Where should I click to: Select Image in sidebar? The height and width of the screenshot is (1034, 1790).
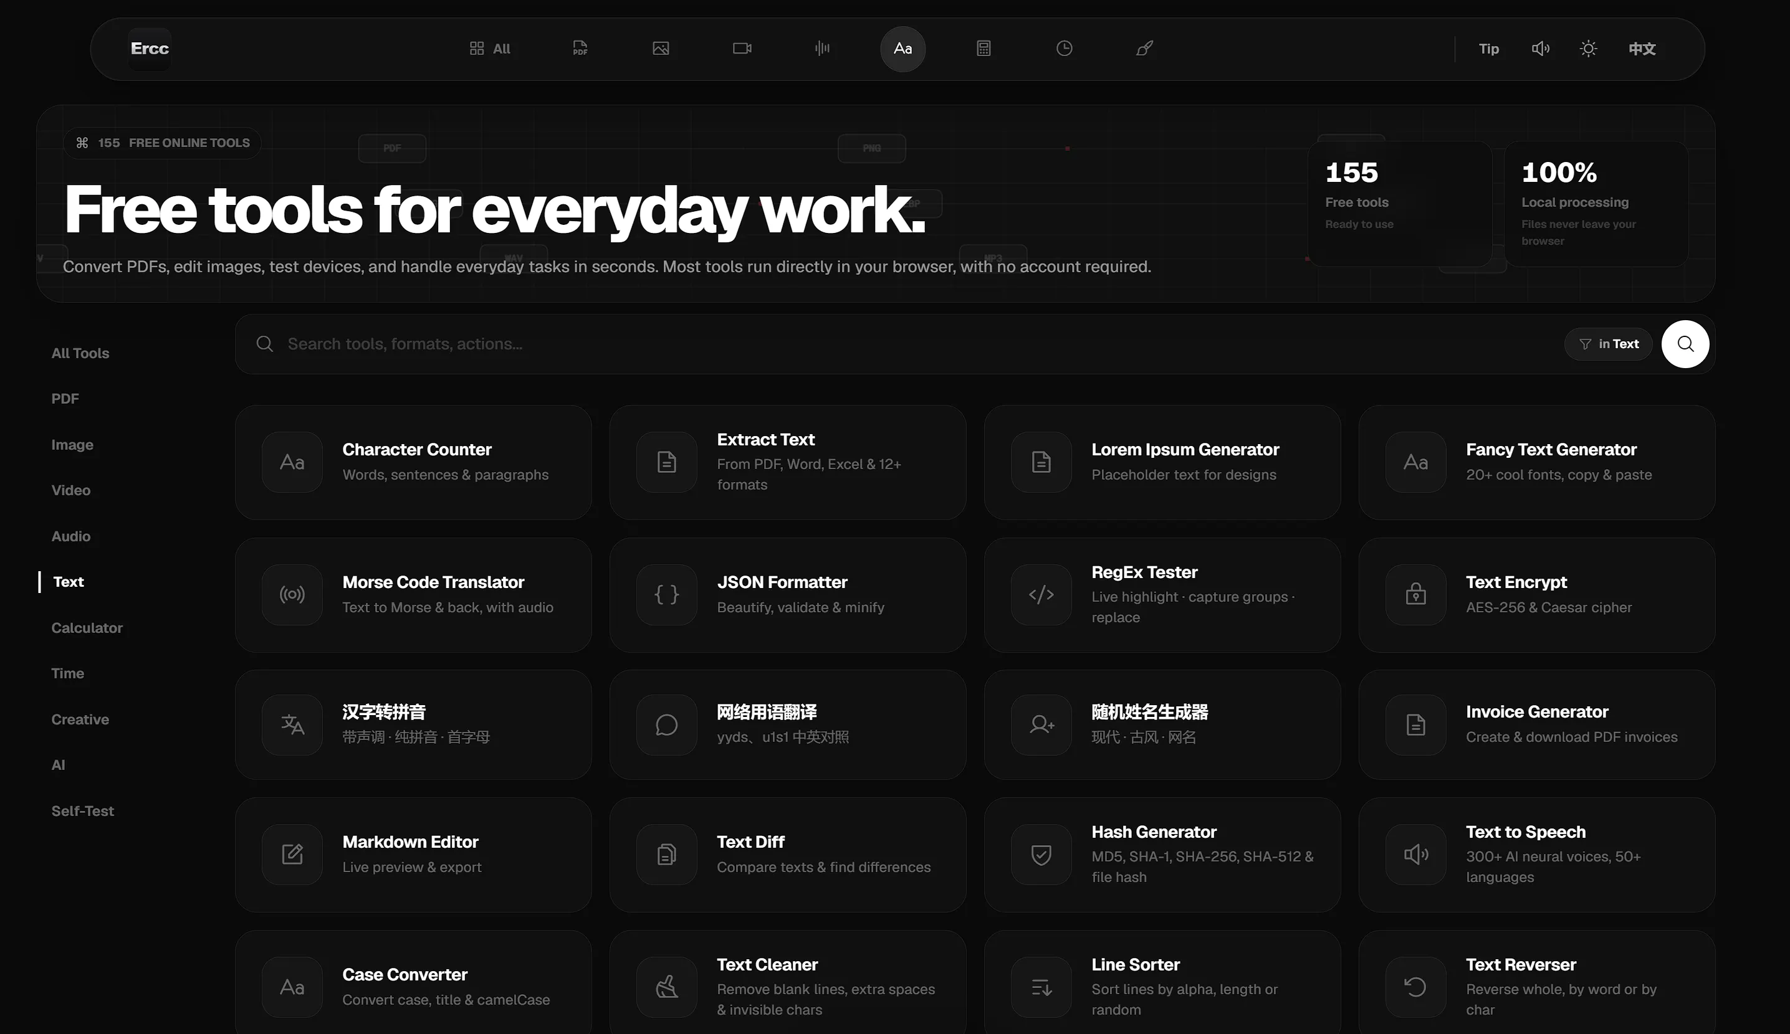click(72, 444)
